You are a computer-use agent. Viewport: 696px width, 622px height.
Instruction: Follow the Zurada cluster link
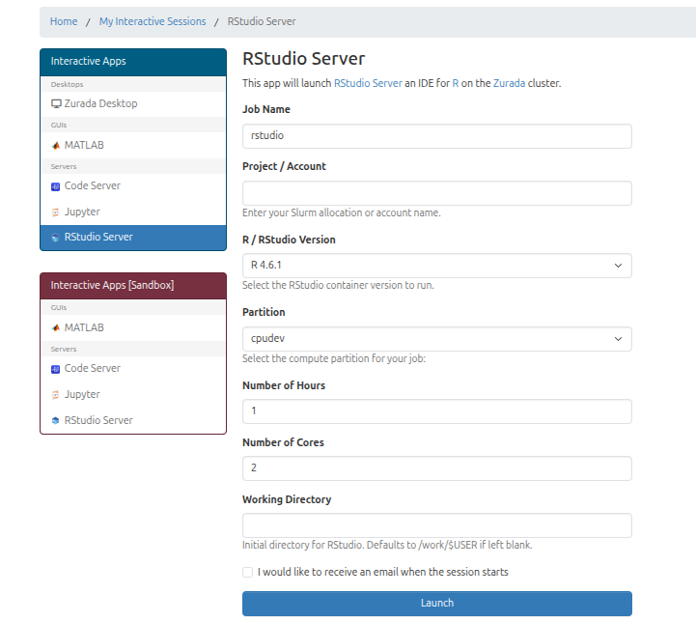[509, 83]
